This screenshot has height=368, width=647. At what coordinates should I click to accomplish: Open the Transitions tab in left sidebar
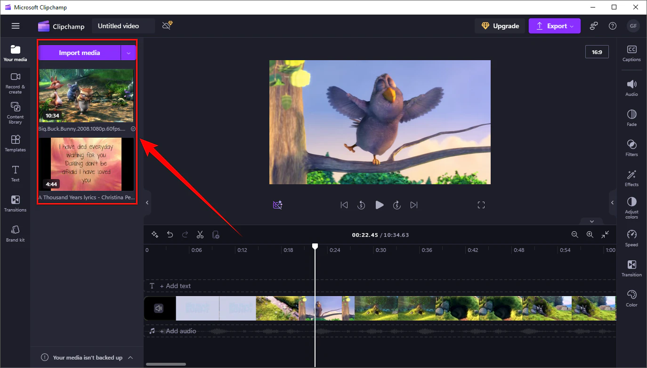click(15, 204)
